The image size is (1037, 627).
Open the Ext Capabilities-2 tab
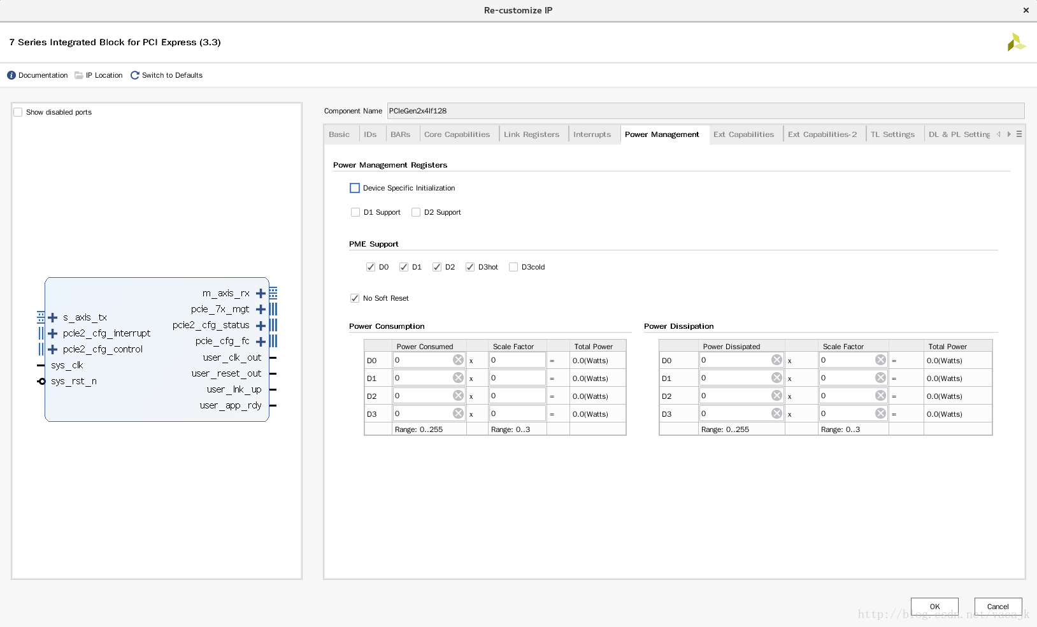click(x=822, y=134)
